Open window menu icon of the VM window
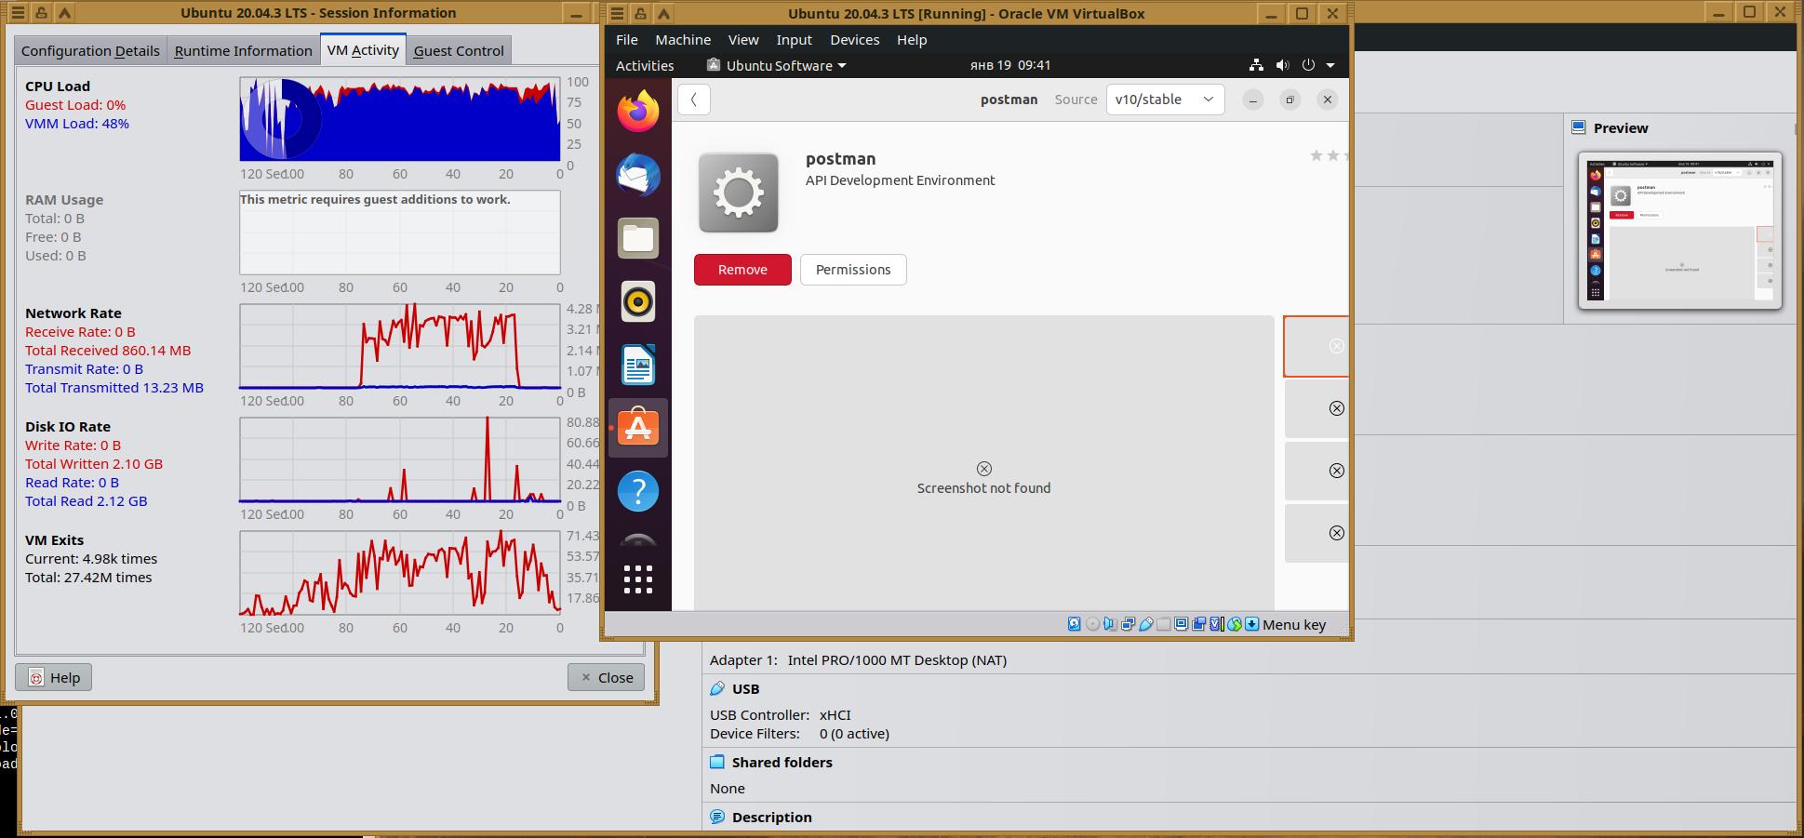The width and height of the screenshot is (1804, 838). click(x=619, y=14)
